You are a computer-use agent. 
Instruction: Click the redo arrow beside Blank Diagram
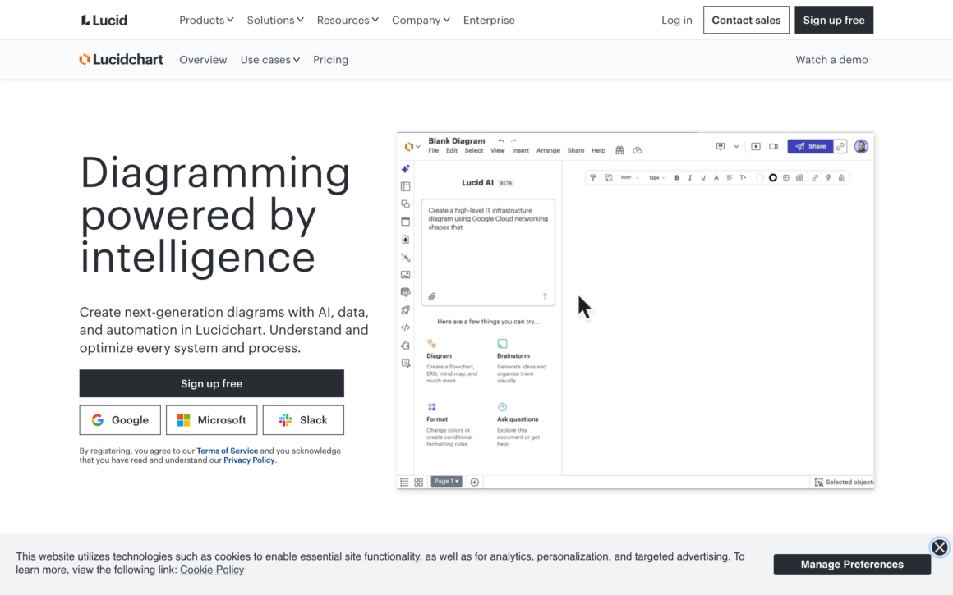pyautogui.click(x=513, y=141)
